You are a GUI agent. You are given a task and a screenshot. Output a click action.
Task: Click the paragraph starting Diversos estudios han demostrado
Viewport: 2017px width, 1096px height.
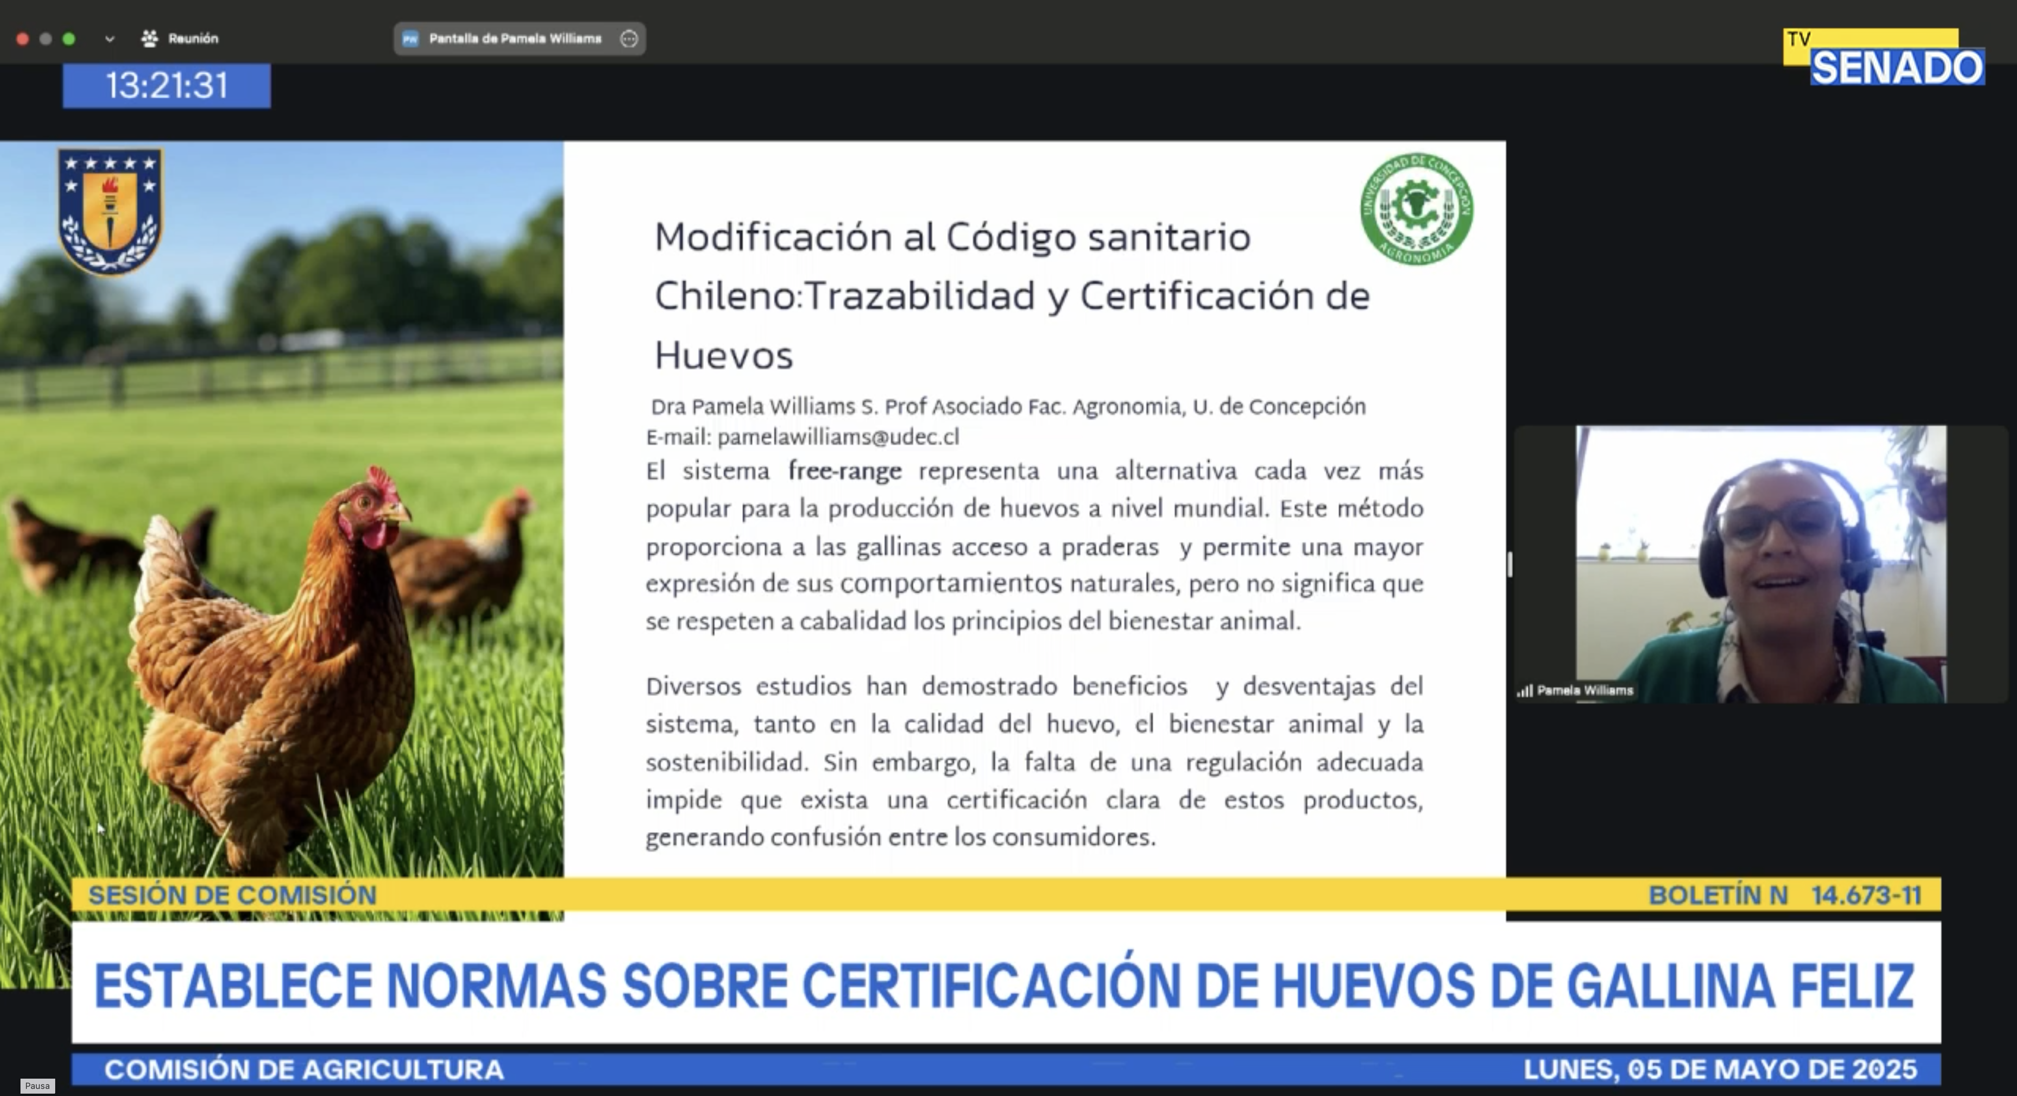pos(1035,762)
